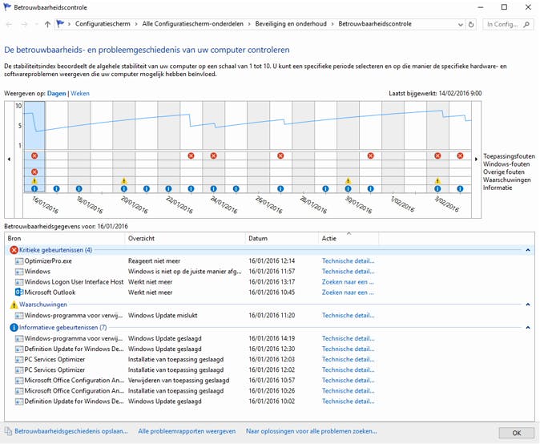Image resolution: width=540 pixels, height=444 pixels.
Task: Click the application error icon on 3/02/2016
Action: pos(437,155)
